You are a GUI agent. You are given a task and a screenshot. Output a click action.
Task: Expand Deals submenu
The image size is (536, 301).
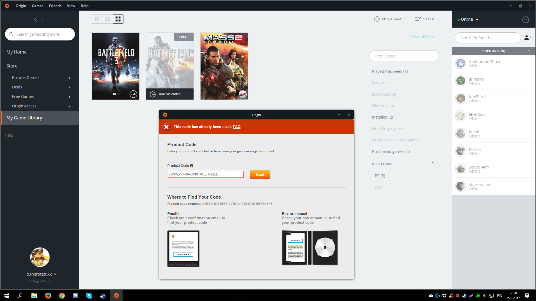(x=69, y=87)
